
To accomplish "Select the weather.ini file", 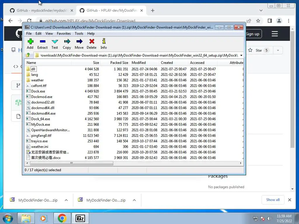I will pyautogui.click(x=39, y=147).
